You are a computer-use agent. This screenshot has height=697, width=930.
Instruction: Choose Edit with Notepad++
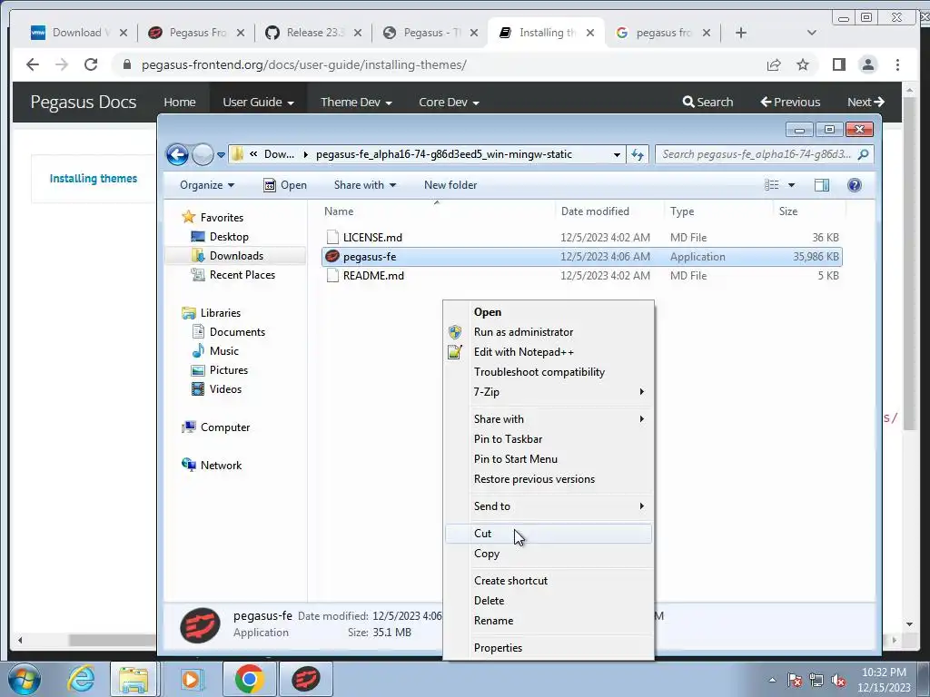click(x=549, y=352)
